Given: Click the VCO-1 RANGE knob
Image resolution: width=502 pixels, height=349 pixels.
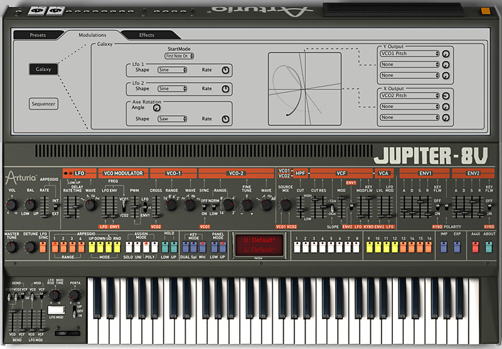Looking at the screenshot, I should [171, 204].
